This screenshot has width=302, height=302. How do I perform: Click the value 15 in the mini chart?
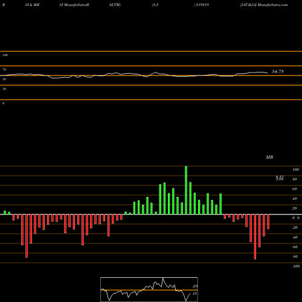[194, 294]
